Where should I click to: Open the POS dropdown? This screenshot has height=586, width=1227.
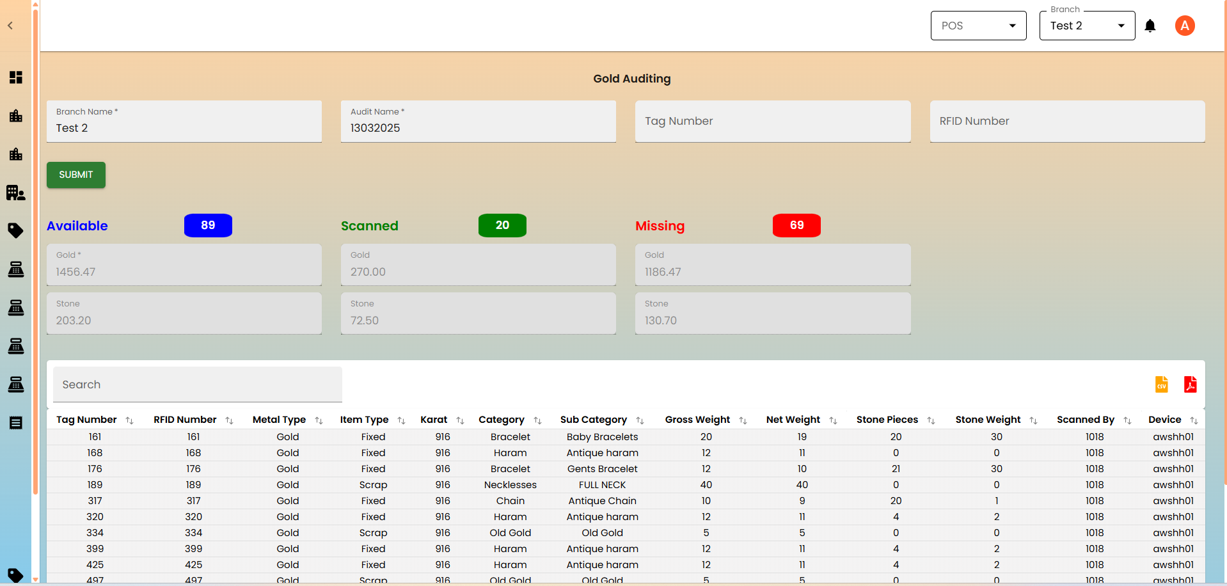point(979,26)
